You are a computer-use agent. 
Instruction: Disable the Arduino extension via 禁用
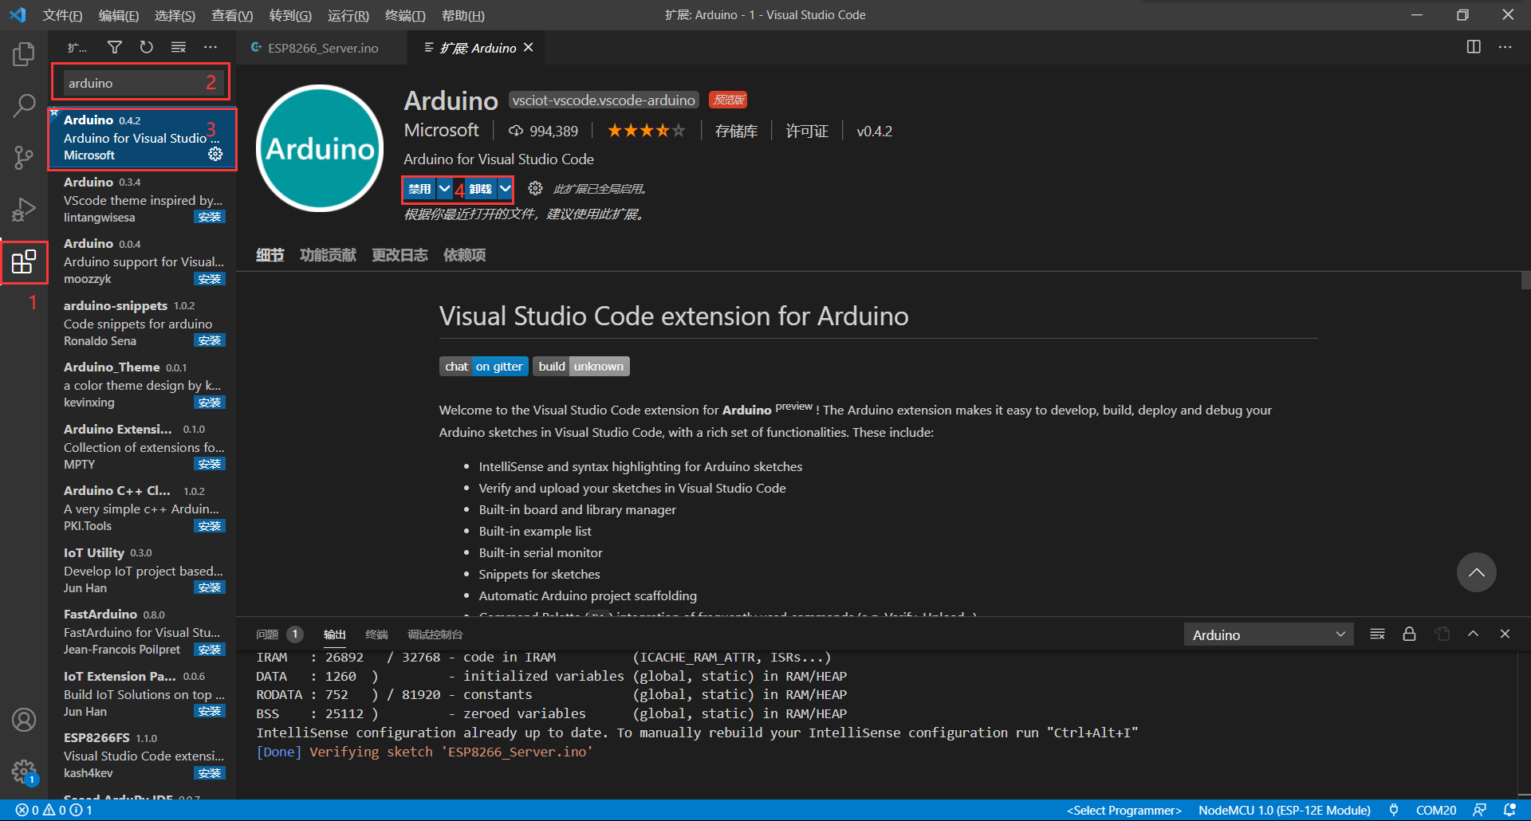click(x=418, y=188)
